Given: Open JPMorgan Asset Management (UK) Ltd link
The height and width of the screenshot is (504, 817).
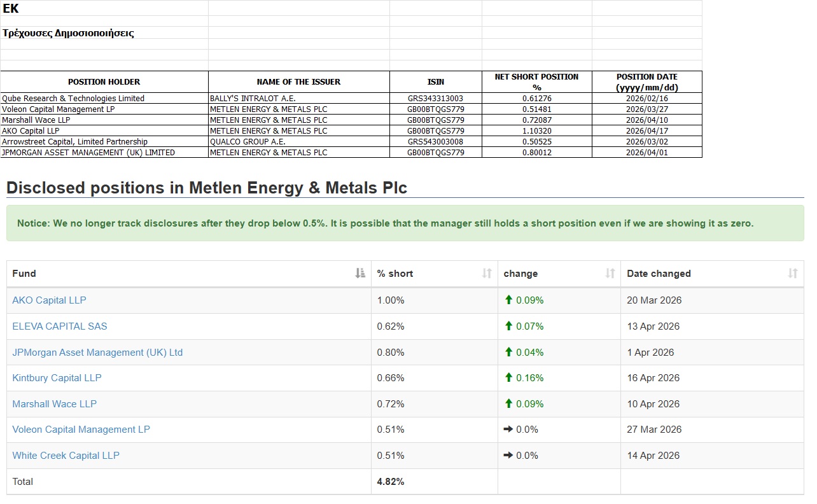Looking at the screenshot, I should click(97, 353).
